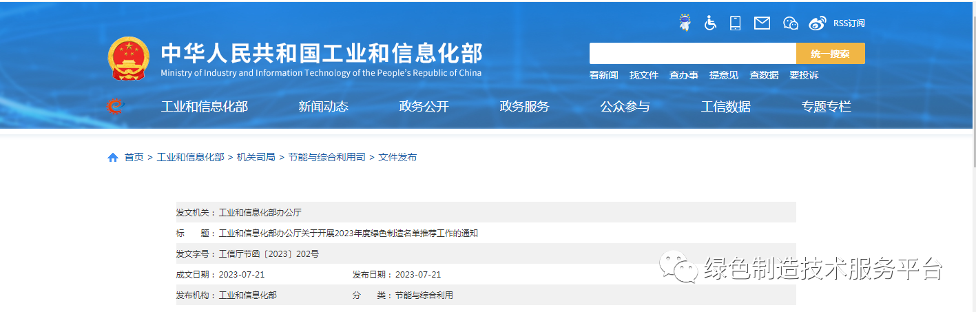Click the 成文日期 value 2023-07-21

click(242, 275)
